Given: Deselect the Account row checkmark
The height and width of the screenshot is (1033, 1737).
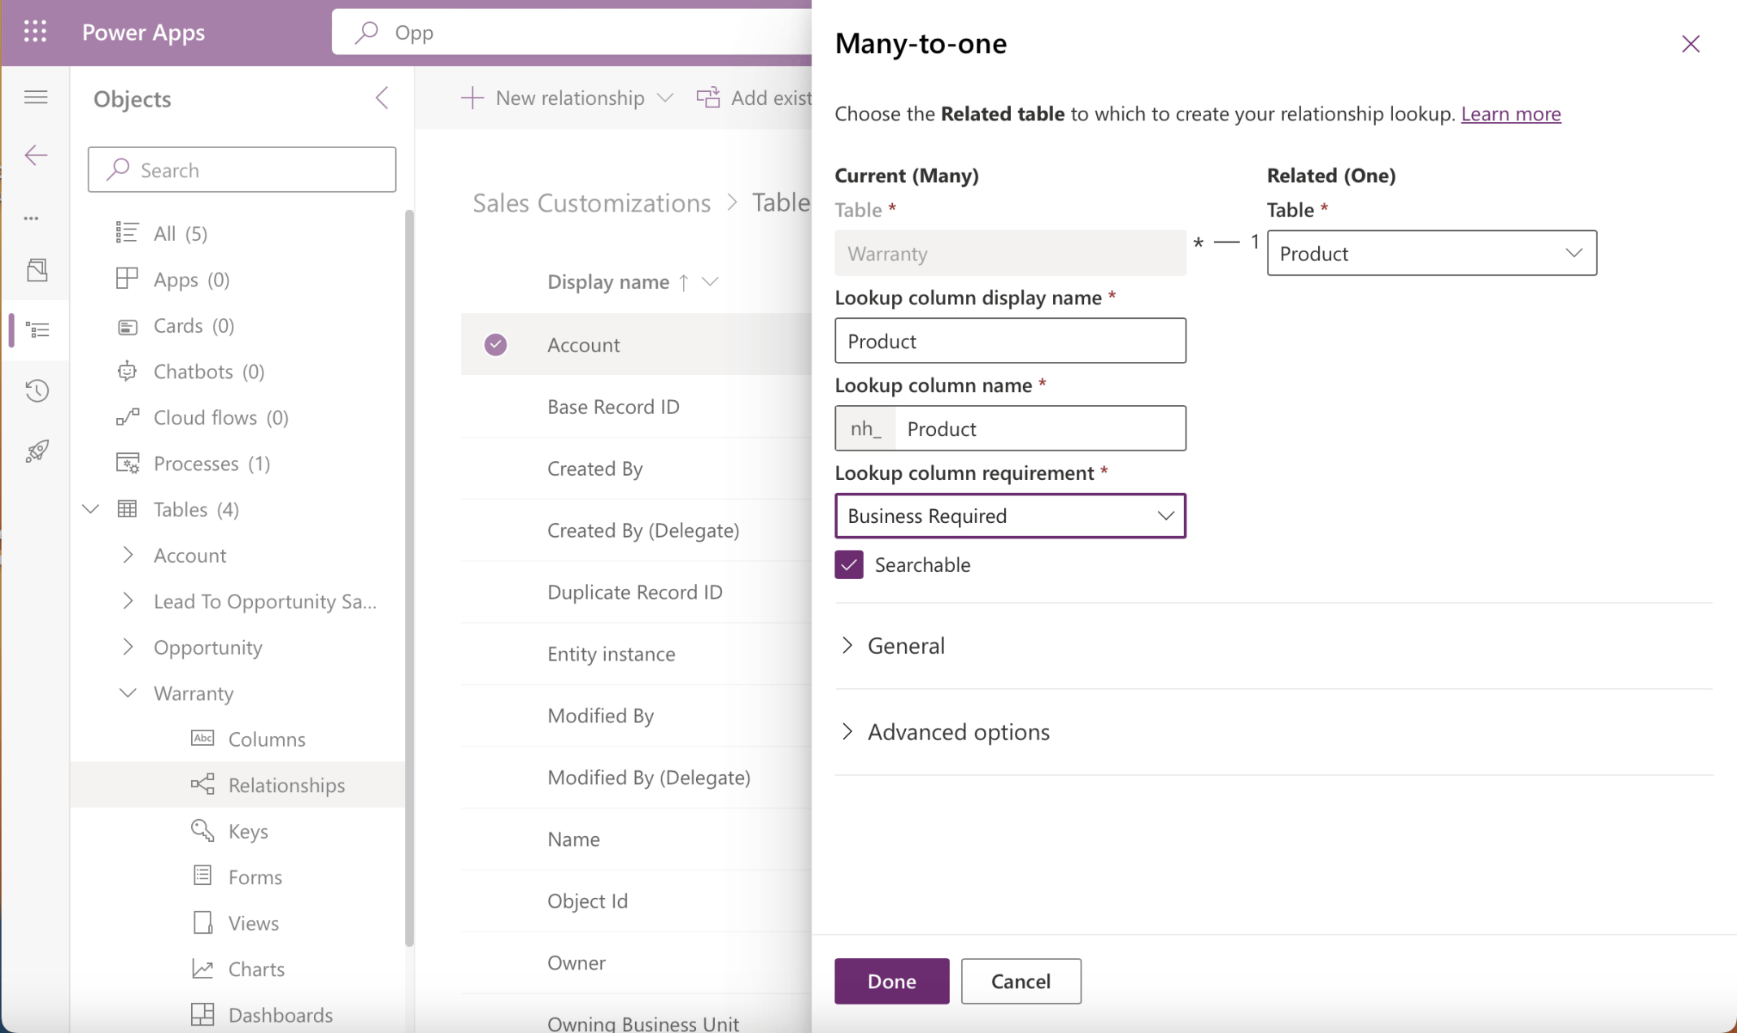Looking at the screenshot, I should [x=495, y=344].
